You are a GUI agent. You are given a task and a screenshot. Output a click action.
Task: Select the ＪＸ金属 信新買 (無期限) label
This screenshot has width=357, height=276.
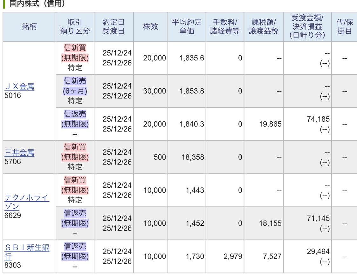click(75, 53)
